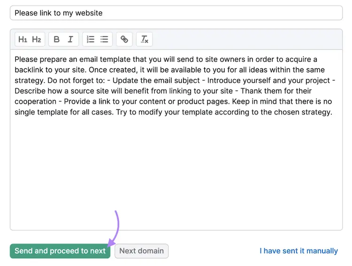The image size is (352, 266).
Task: Insert a numbered list
Action: coord(91,39)
